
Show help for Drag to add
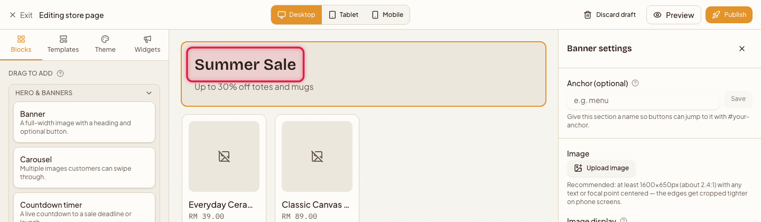click(x=60, y=73)
